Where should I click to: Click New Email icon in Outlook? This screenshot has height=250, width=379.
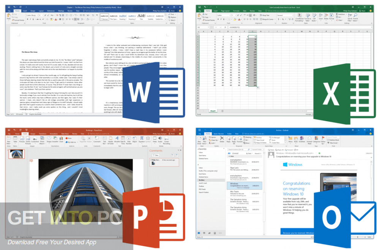click(x=199, y=138)
